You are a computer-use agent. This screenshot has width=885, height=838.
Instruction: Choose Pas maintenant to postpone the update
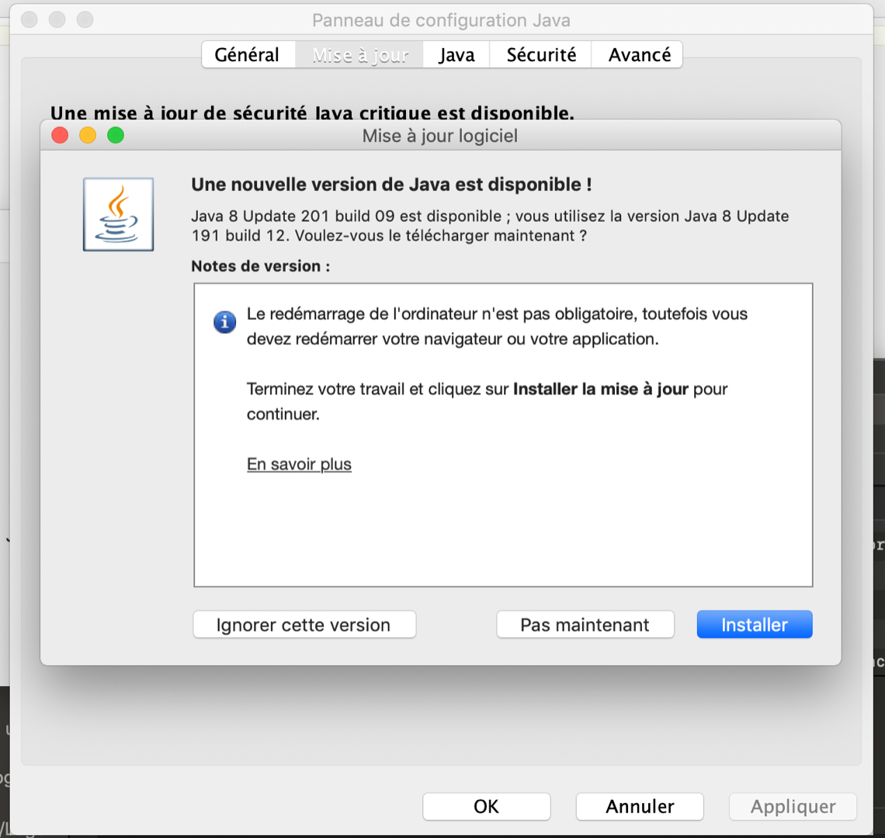[585, 625]
